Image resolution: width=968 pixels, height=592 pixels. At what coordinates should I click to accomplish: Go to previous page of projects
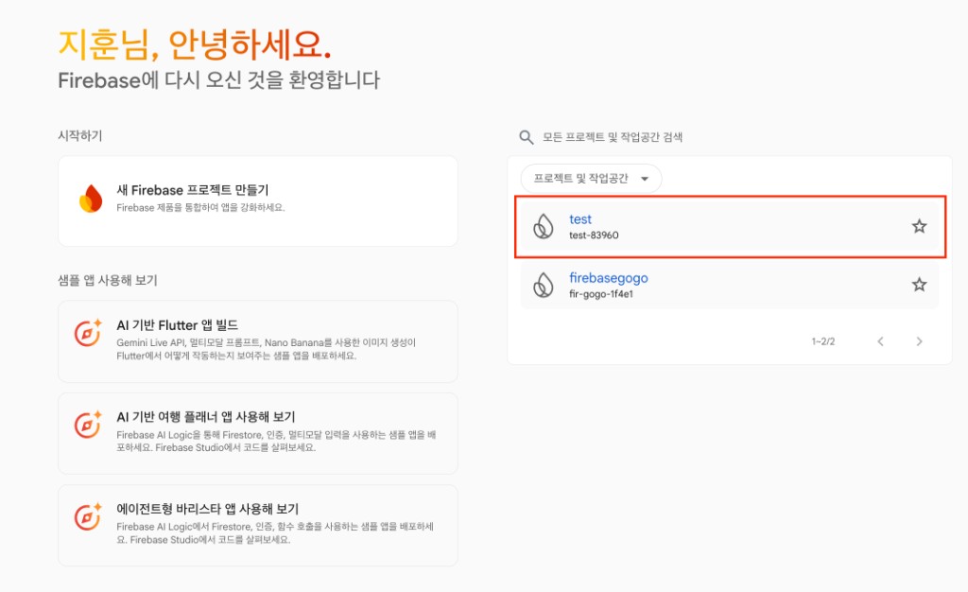(x=880, y=341)
